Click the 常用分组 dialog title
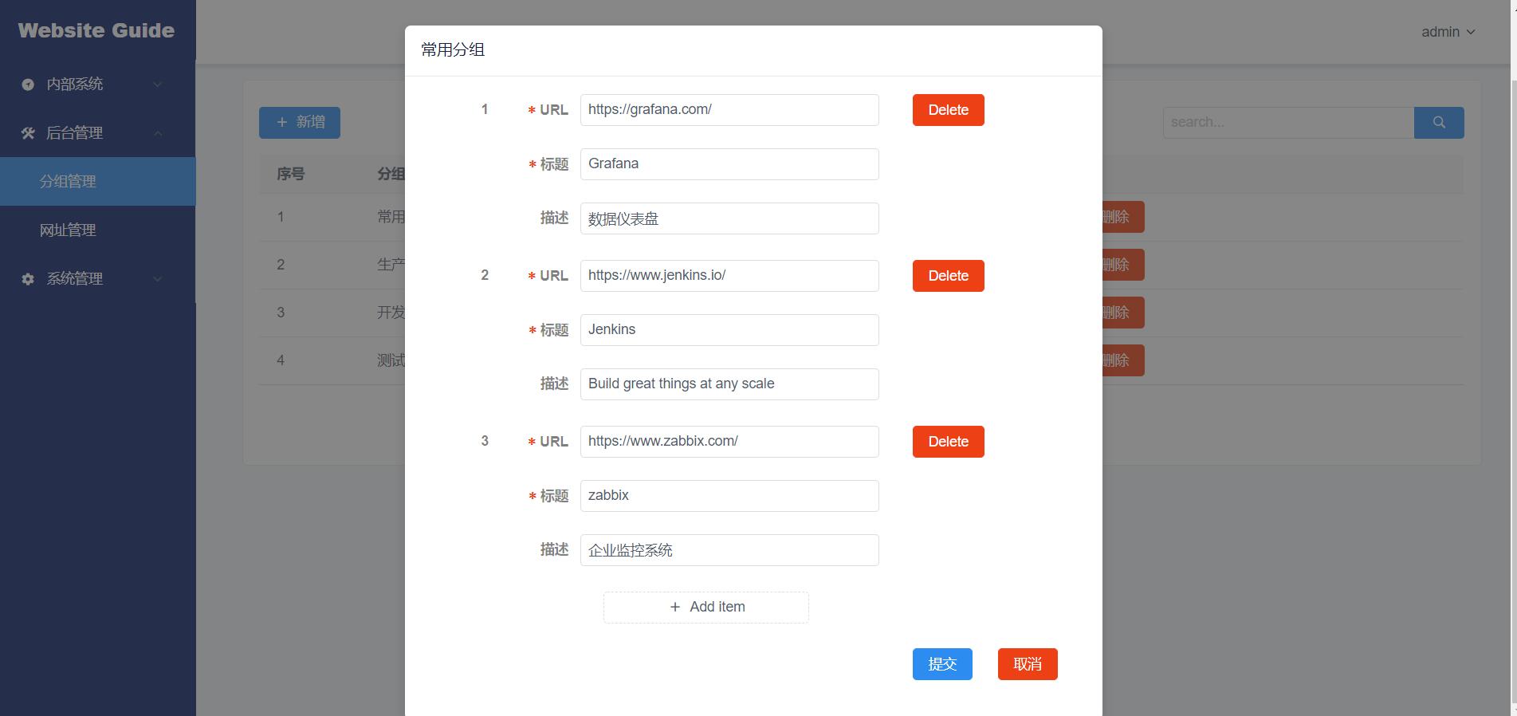Image resolution: width=1517 pixels, height=716 pixels. pos(453,49)
